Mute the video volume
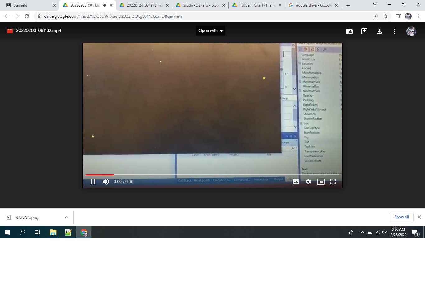The height and width of the screenshot is (308, 425). (x=106, y=182)
